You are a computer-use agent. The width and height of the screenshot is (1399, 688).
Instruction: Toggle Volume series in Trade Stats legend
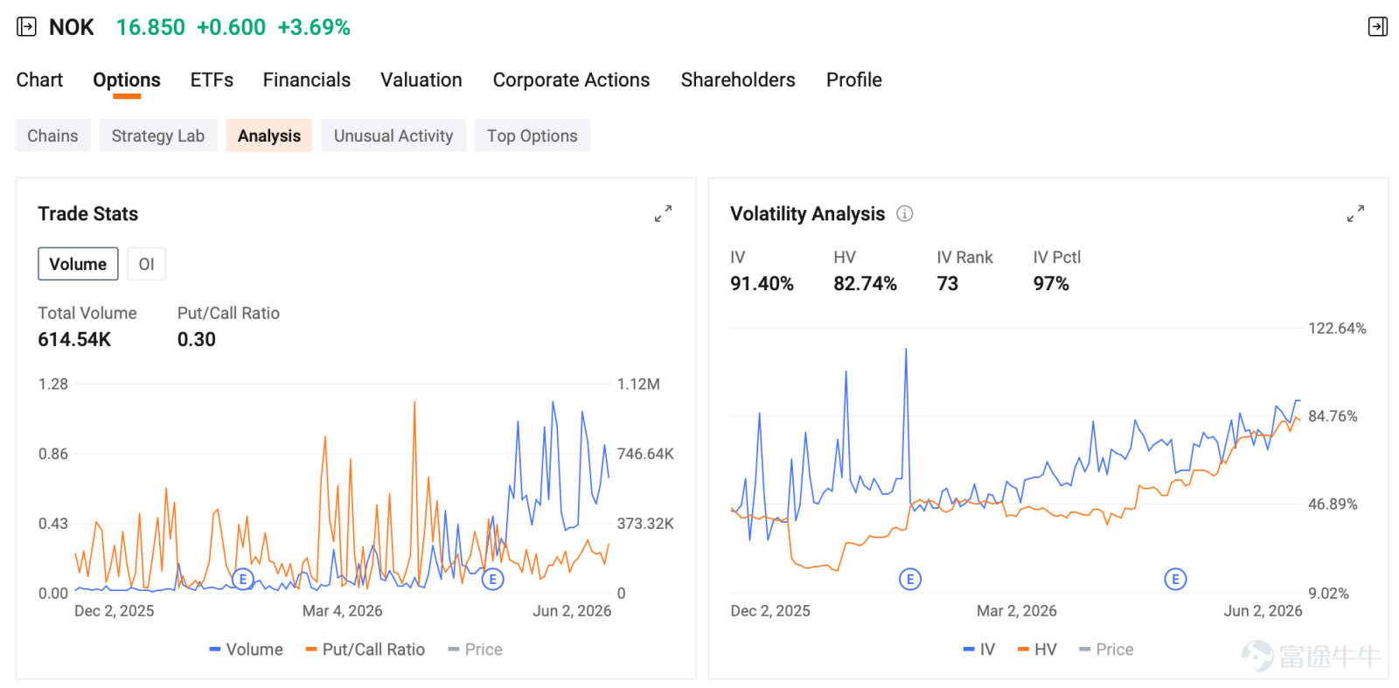point(246,650)
